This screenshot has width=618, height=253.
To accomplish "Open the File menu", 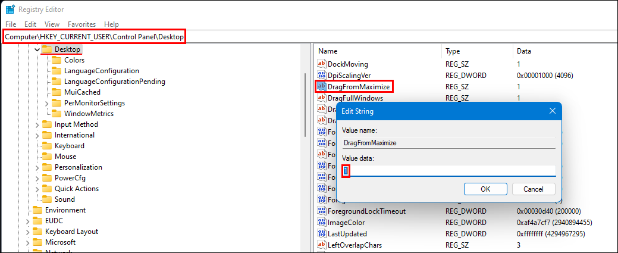I will tap(11, 24).
